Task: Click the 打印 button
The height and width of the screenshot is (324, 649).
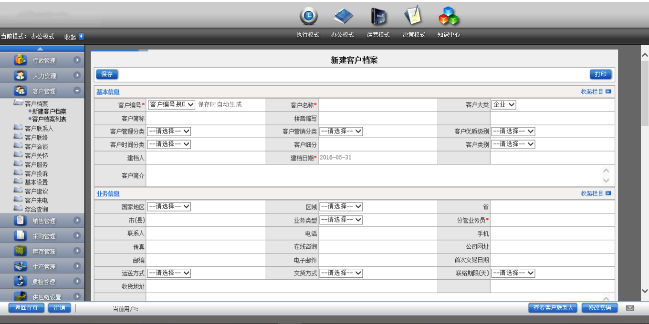Action: (x=601, y=74)
